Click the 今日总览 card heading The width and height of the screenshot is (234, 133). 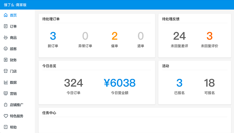[x=49, y=66]
